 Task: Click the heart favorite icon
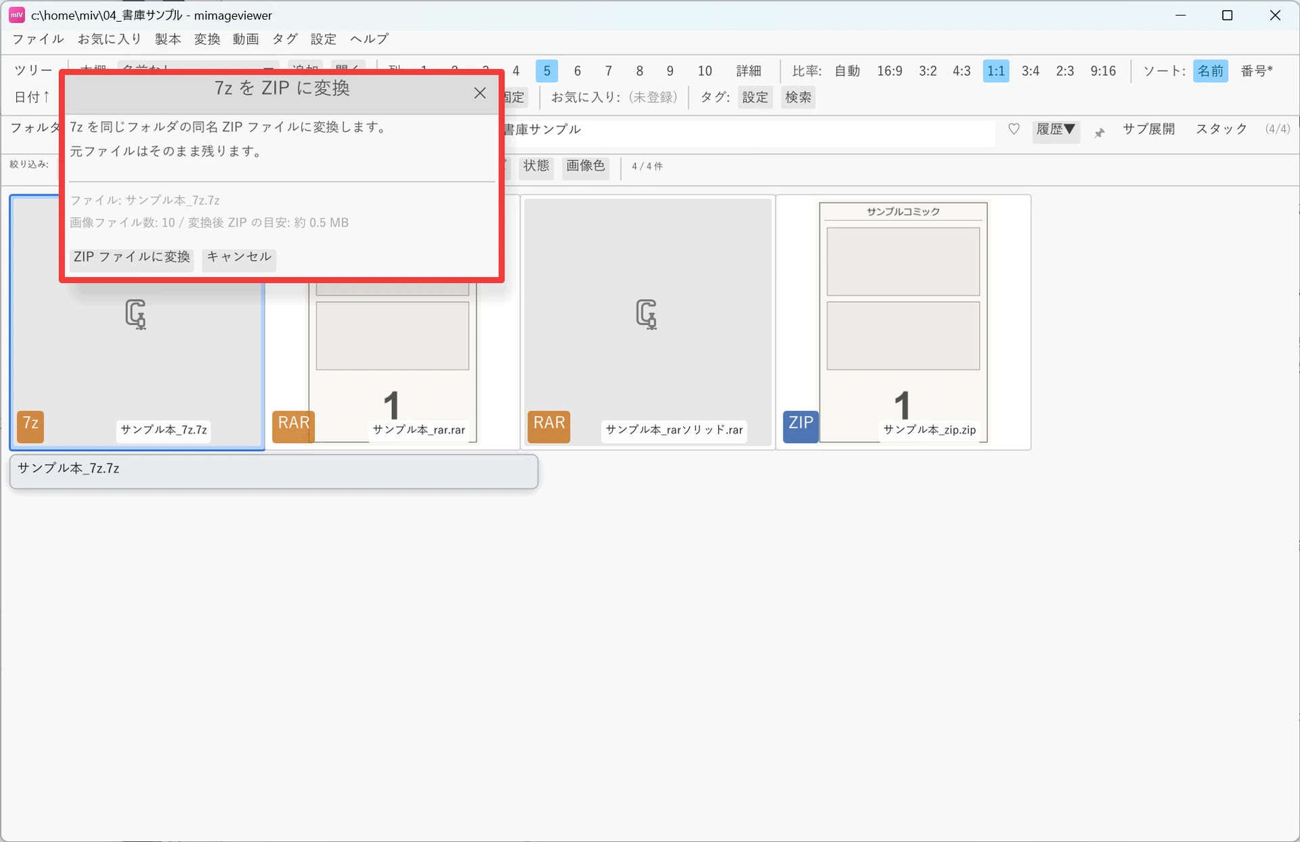(1014, 129)
